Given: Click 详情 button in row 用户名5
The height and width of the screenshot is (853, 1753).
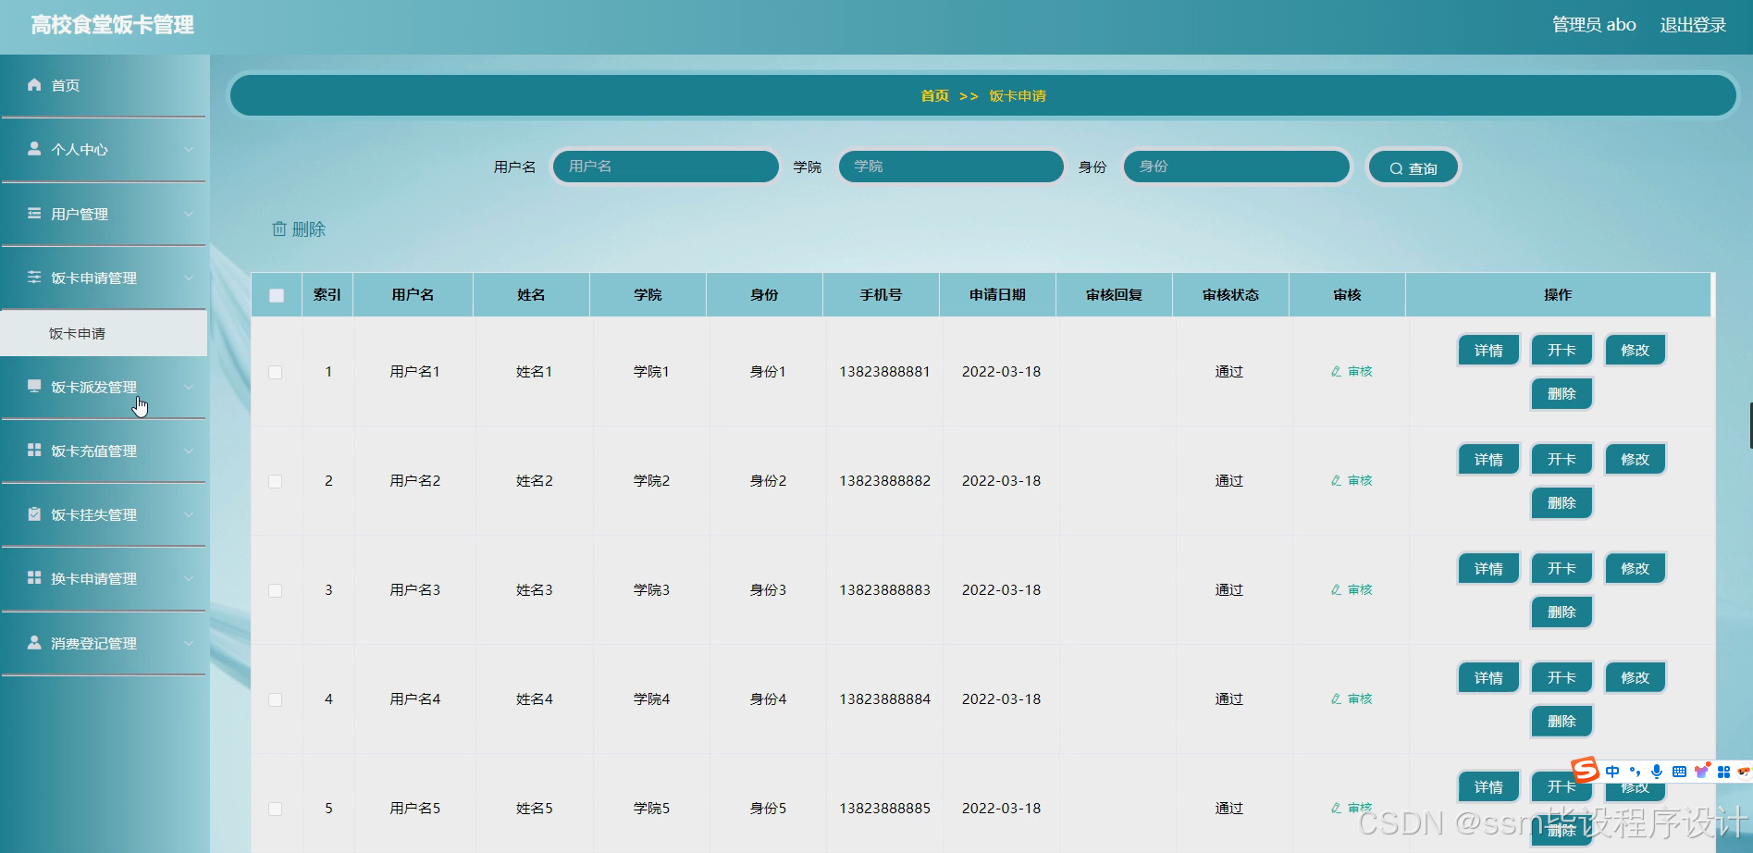Looking at the screenshot, I should tap(1488, 787).
